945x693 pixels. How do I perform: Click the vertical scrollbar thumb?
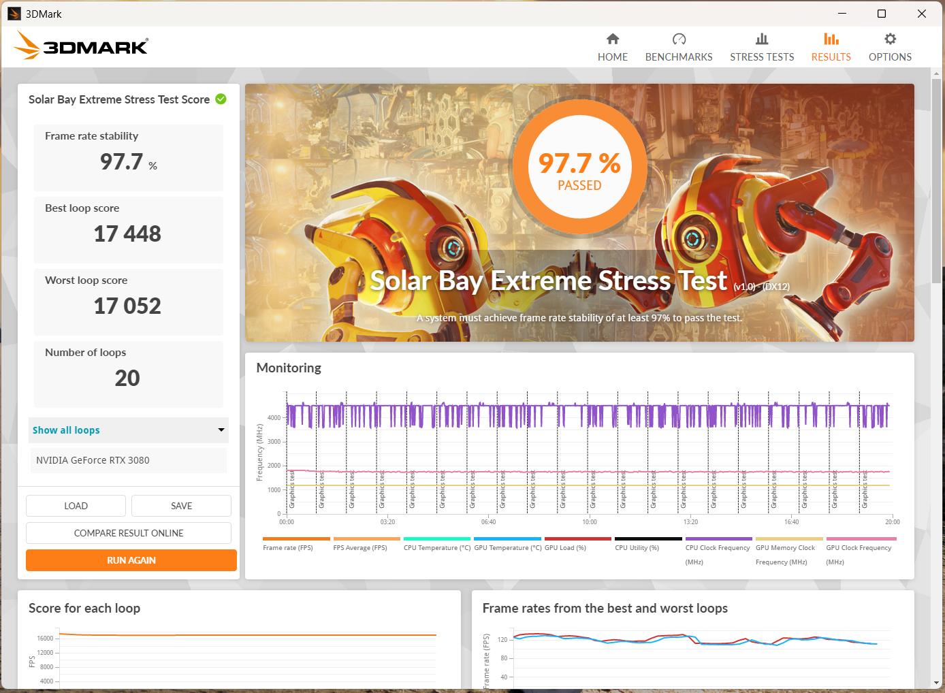936,180
